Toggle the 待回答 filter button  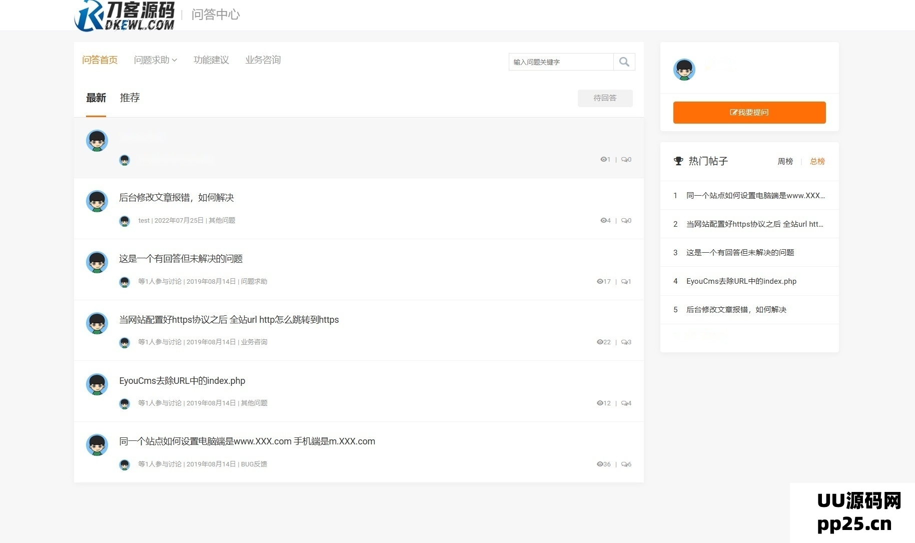(605, 98)
